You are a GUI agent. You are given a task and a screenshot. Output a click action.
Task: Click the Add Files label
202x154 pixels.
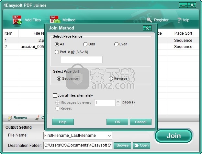[33, 20]
